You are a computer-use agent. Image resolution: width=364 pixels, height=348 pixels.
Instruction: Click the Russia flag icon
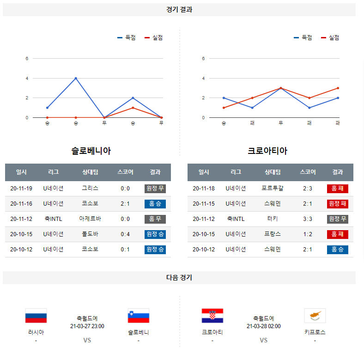(36, 316)
